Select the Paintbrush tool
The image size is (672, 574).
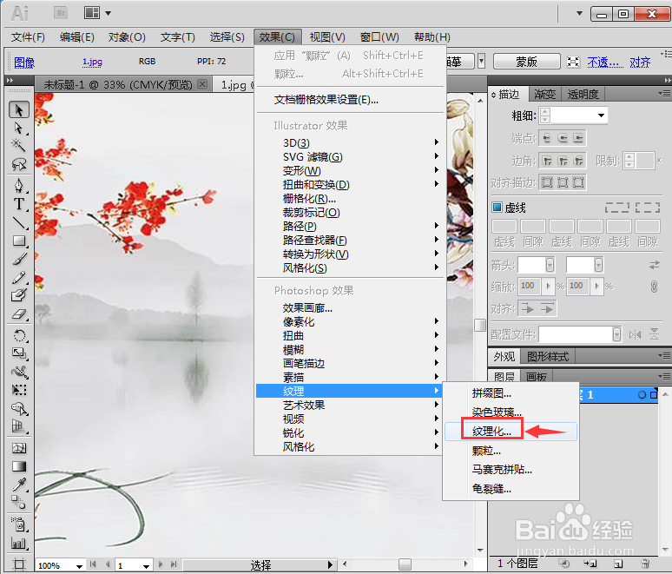coord(19,260)
